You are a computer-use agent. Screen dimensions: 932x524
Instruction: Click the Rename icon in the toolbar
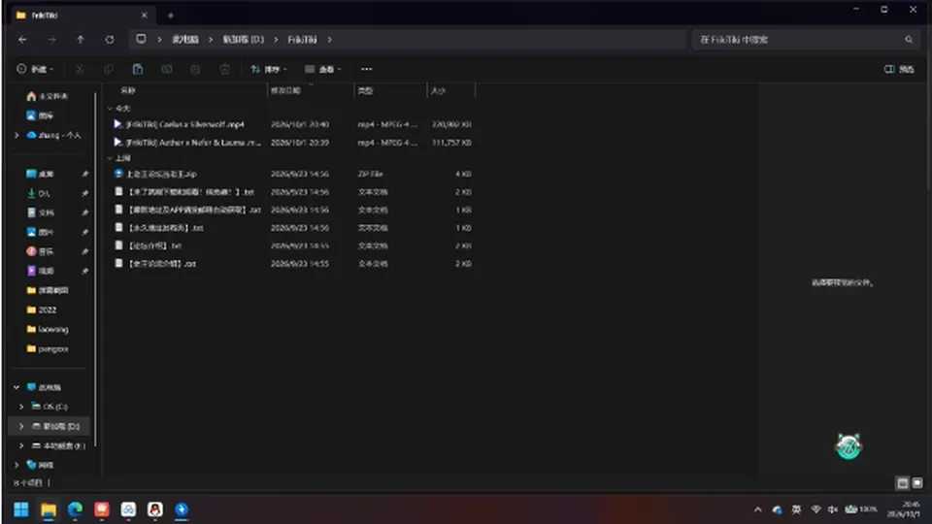(166, 69)
